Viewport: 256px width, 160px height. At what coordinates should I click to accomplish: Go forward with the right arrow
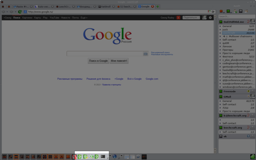coord(11,12)
